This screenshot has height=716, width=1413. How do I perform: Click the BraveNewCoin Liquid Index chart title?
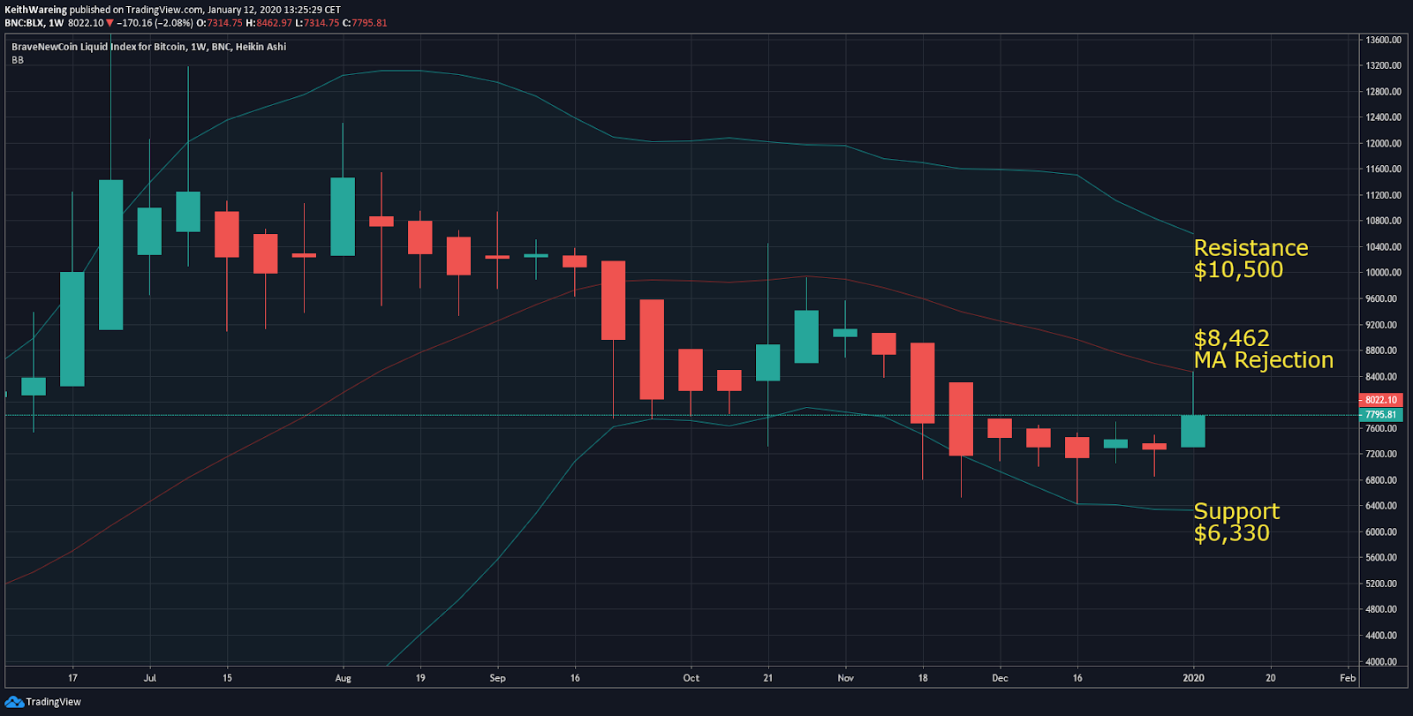148,47
